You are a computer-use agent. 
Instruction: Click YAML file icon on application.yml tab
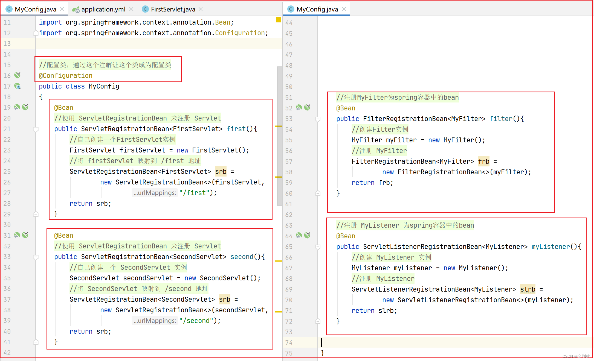tap(76, 10)
